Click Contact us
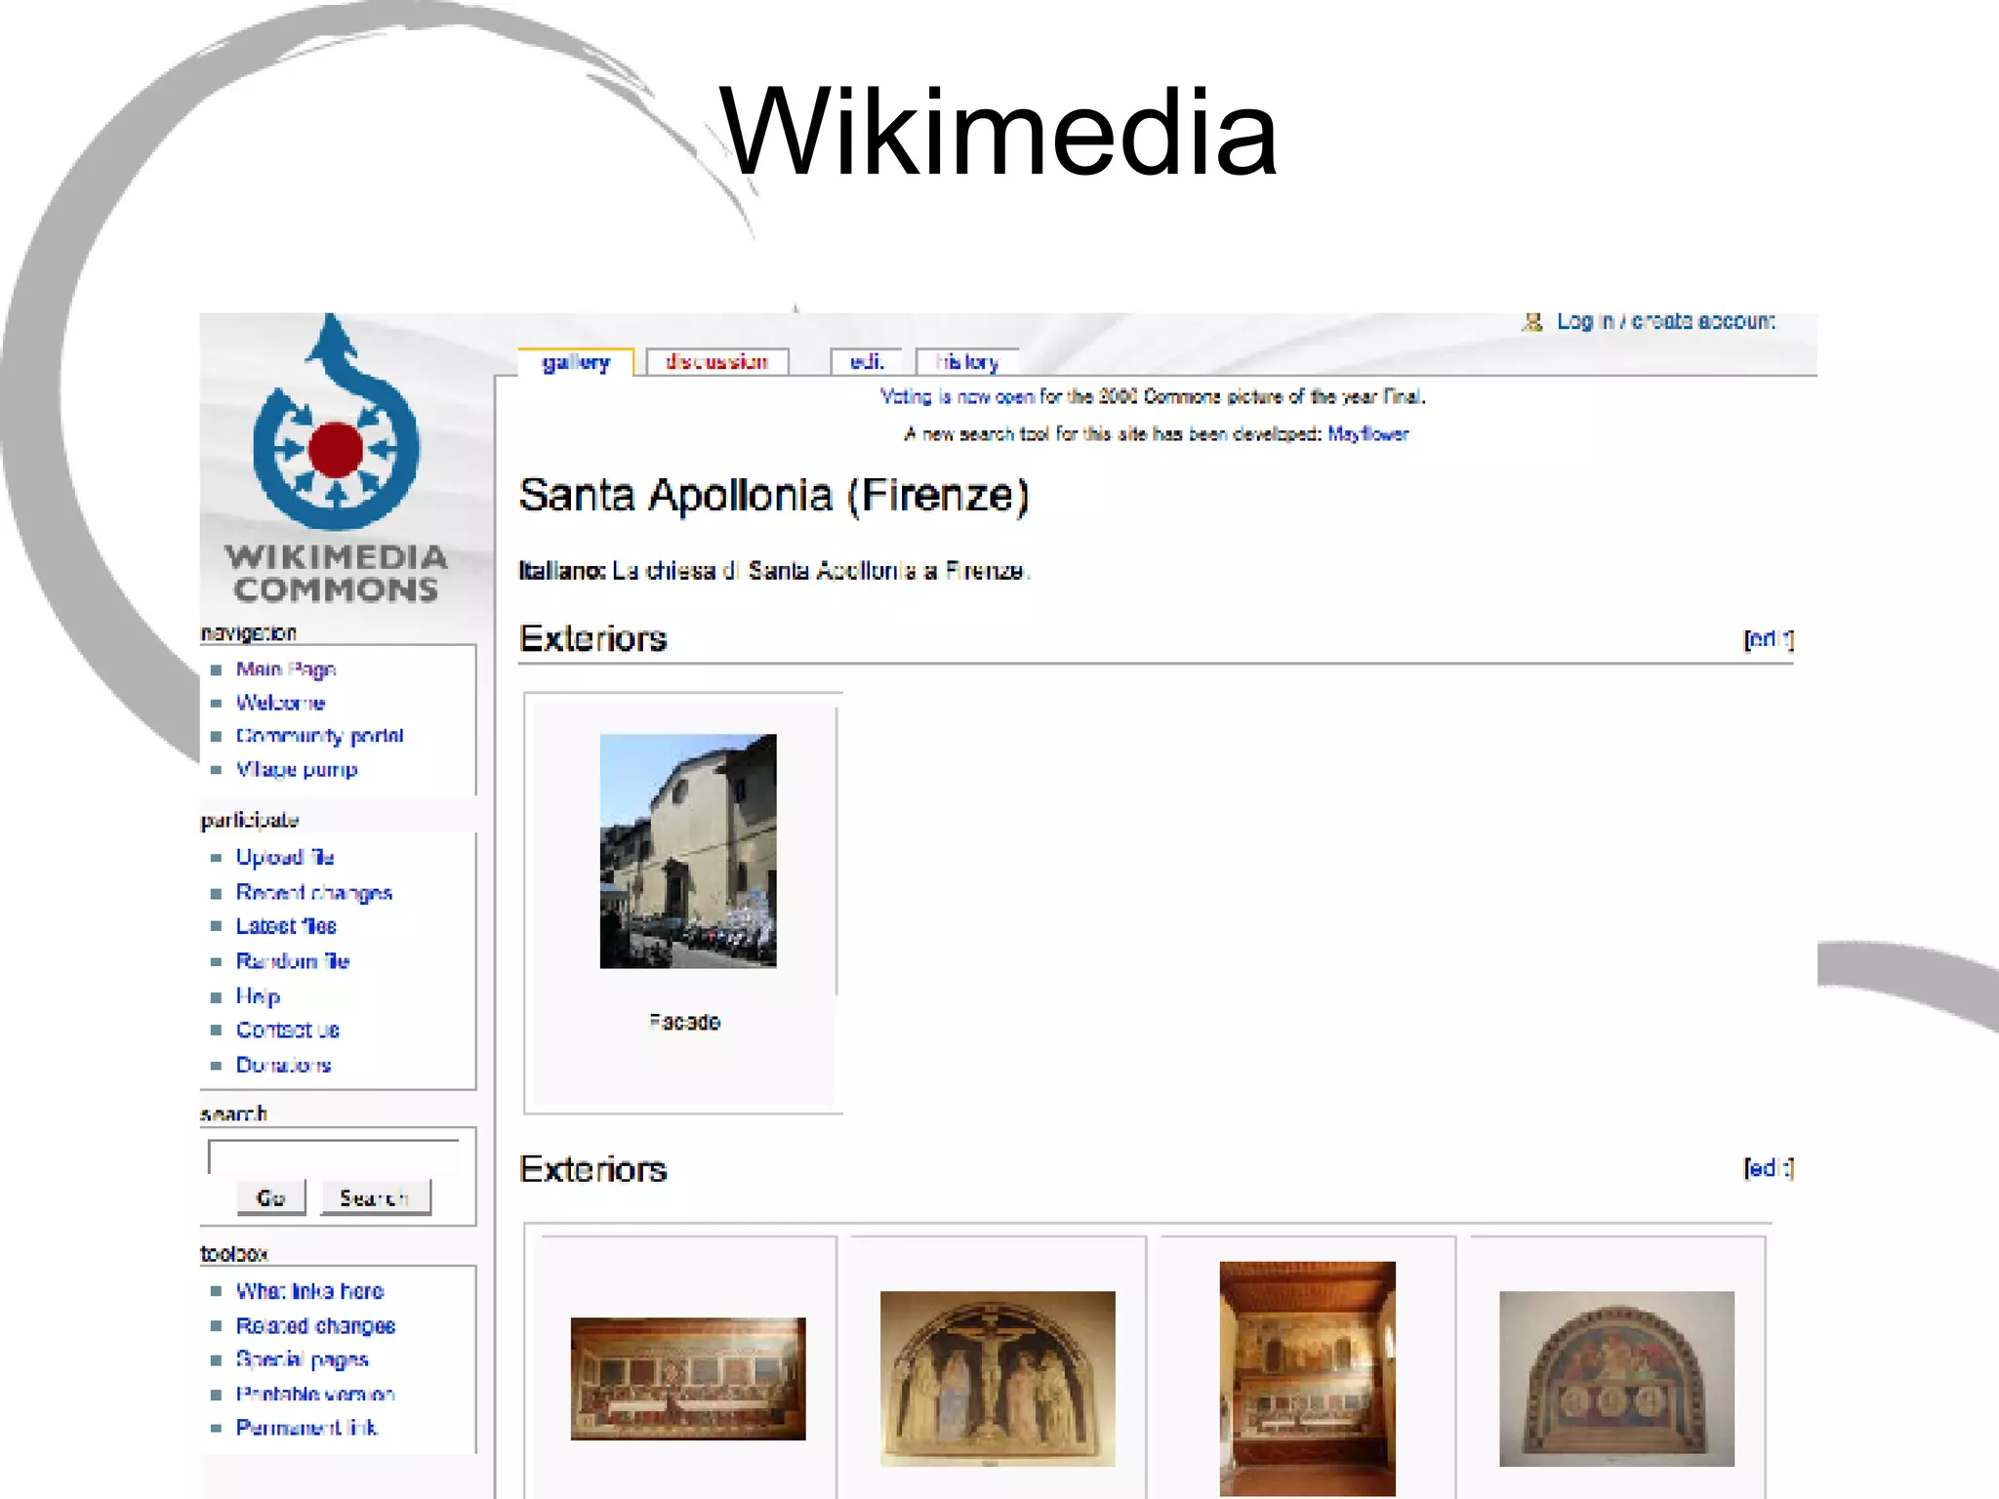 [288, 1030]
